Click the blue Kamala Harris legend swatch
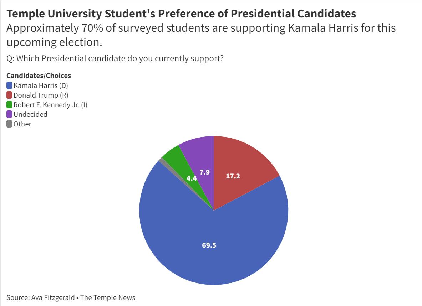Screen dimensions: 422x306 [9, 85]
